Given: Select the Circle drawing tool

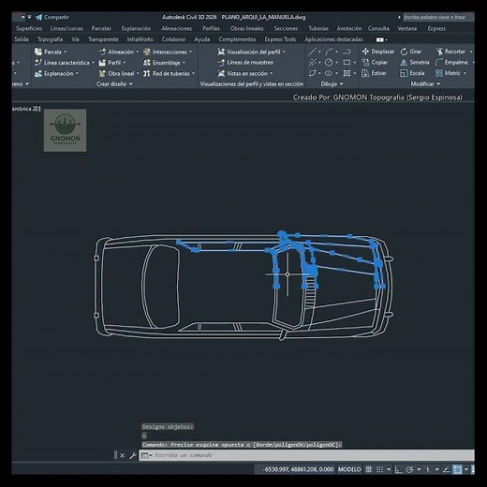Looking at the screenshot, I should pos(329,63).
